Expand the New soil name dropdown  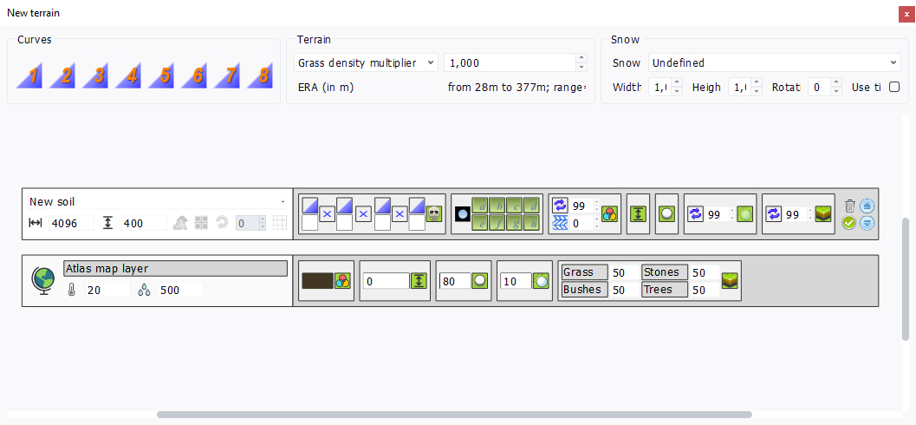click(283, 201)
